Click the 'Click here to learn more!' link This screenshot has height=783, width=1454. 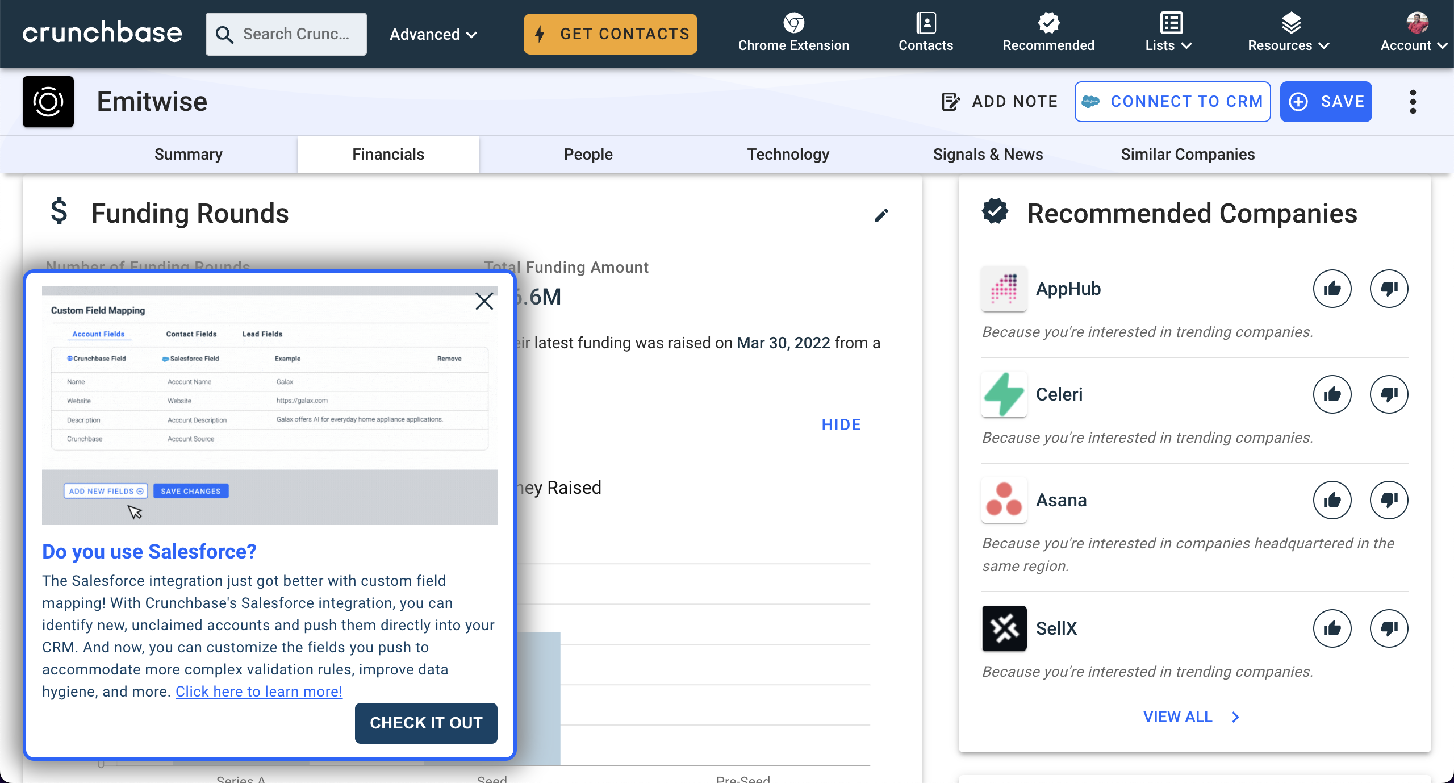pyautogui.click(x=259, y=692)
